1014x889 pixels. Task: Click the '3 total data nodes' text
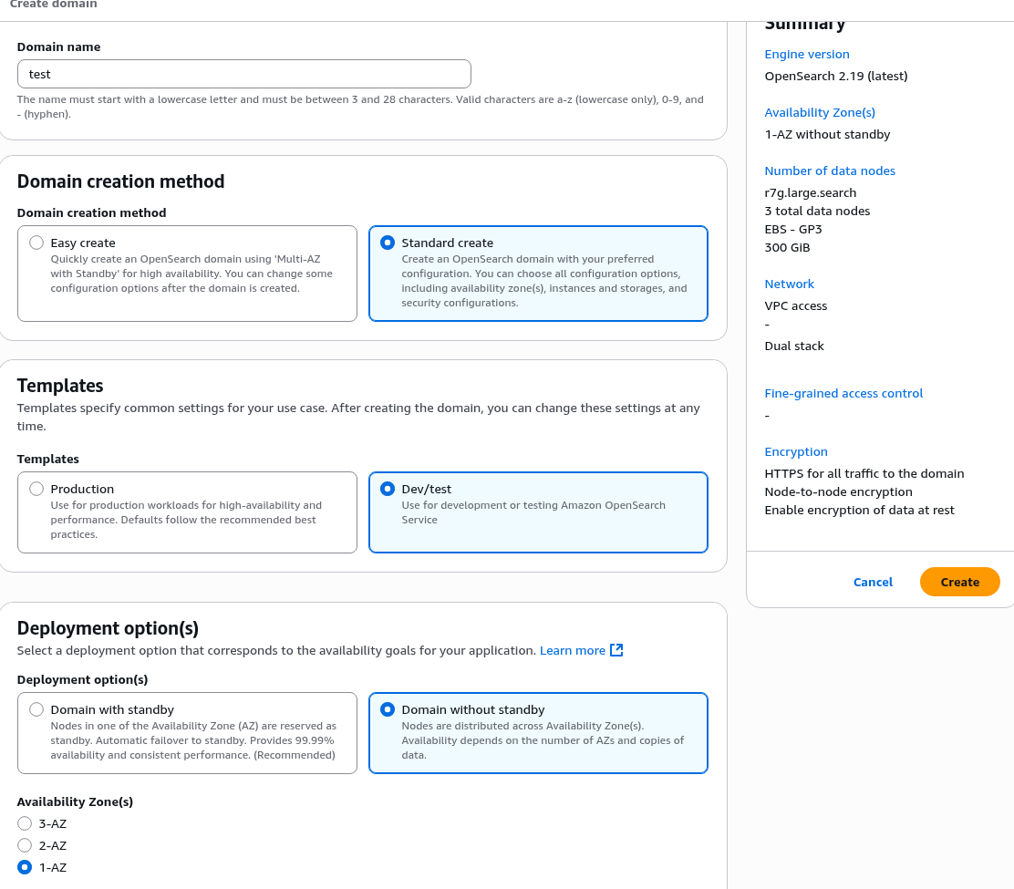817,211
